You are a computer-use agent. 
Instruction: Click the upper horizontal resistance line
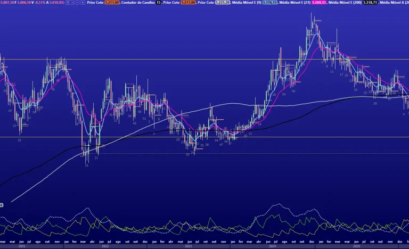pyautogui.click(x=160, y=59)
